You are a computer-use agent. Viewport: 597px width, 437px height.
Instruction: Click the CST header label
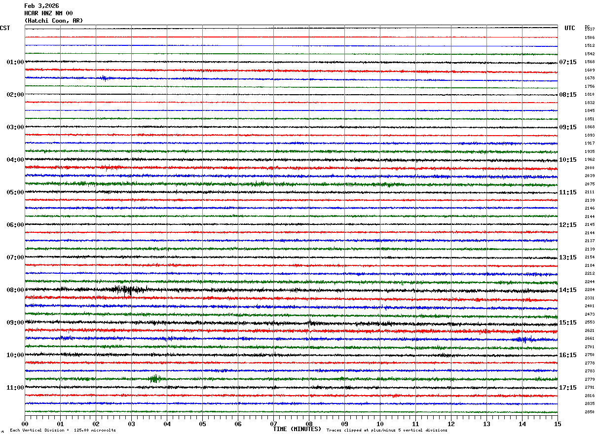pyautogui.click(x=5, y=28)
